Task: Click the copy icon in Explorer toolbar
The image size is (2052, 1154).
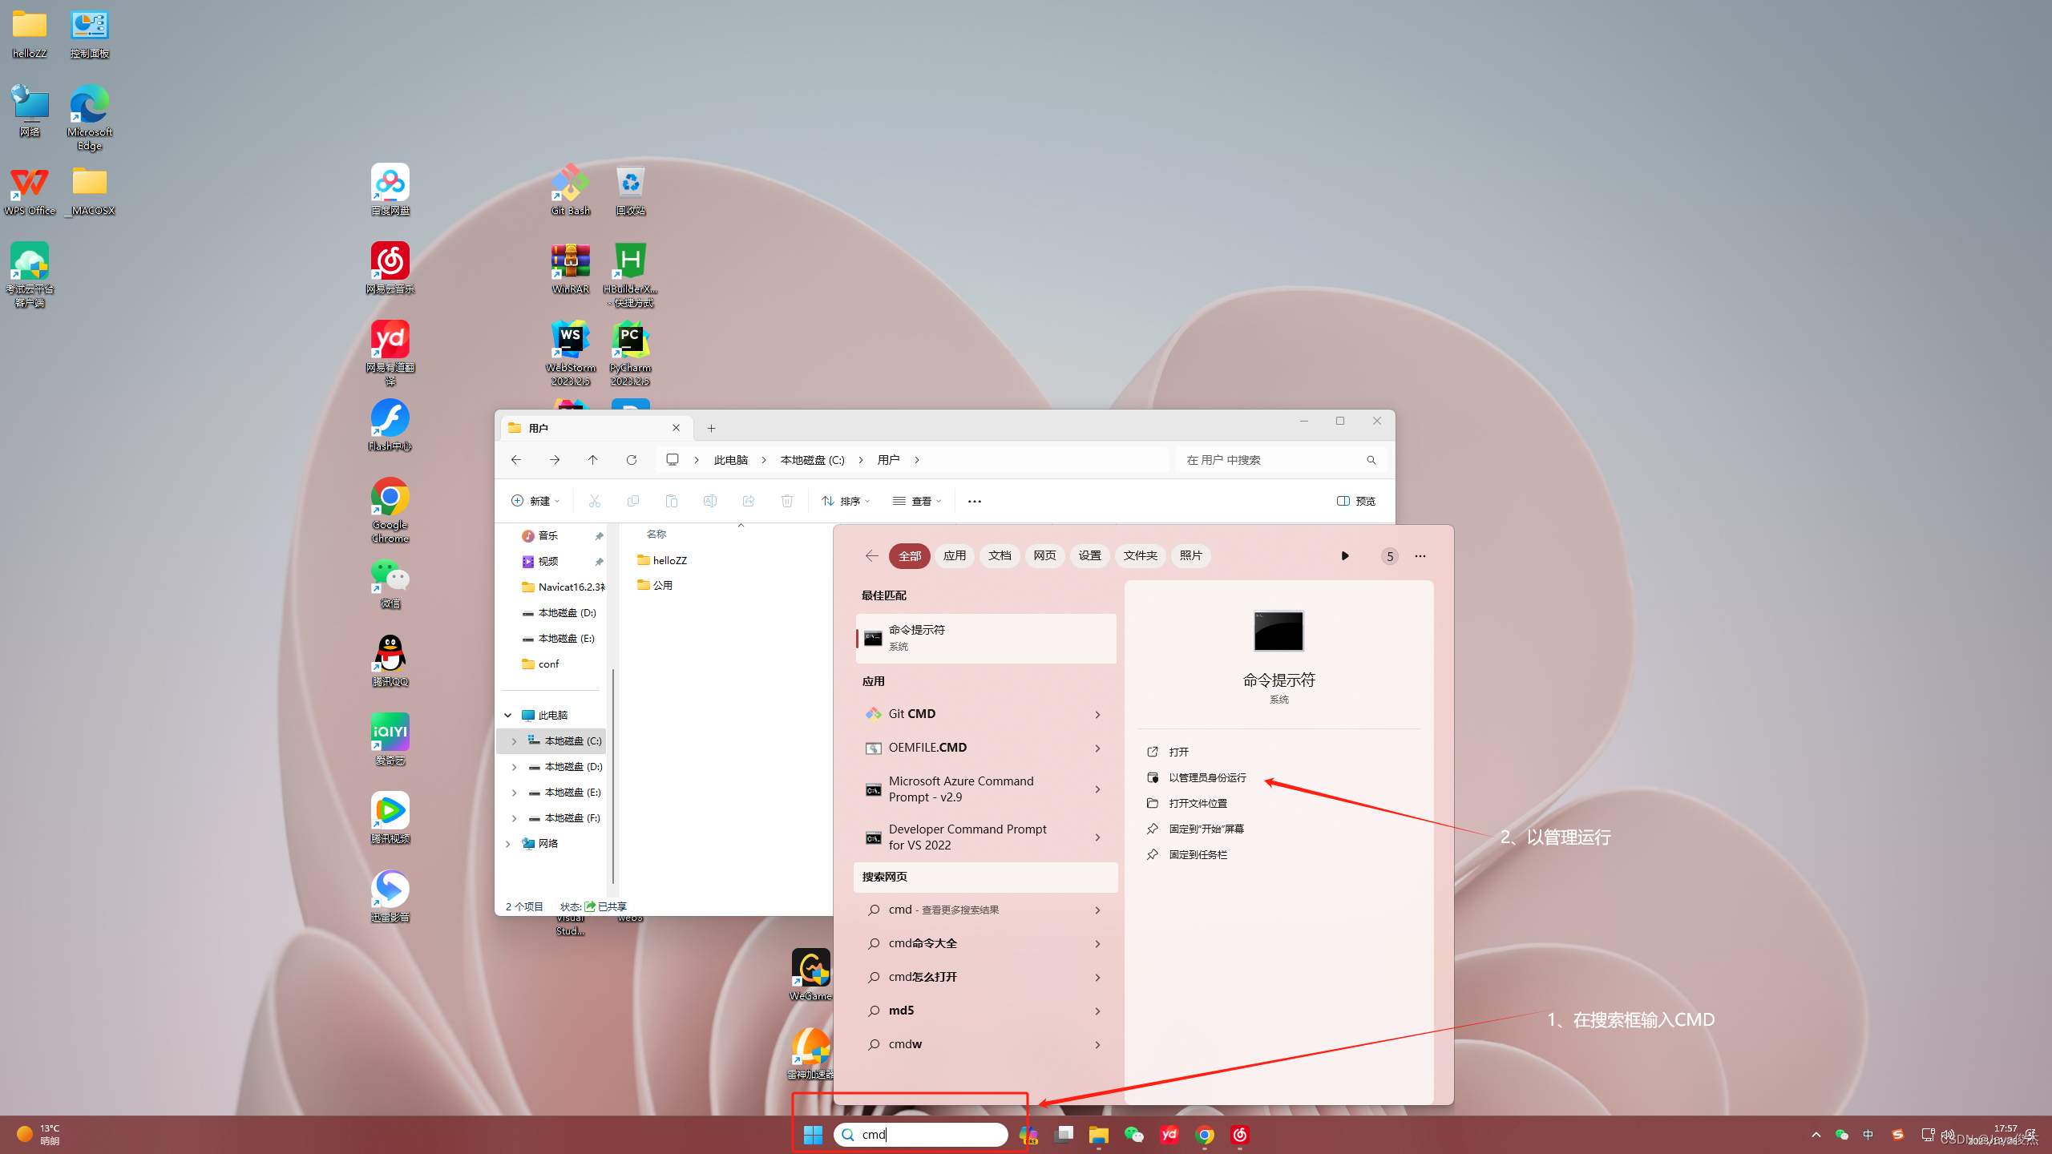Action: tap(632, 500)
